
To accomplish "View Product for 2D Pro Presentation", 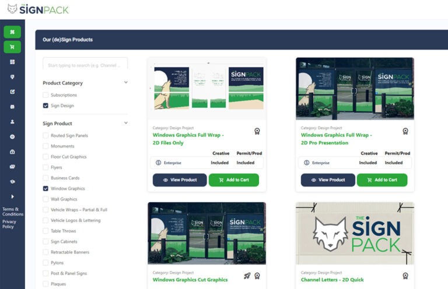I will pyautogui.click(x=328, y=180).
